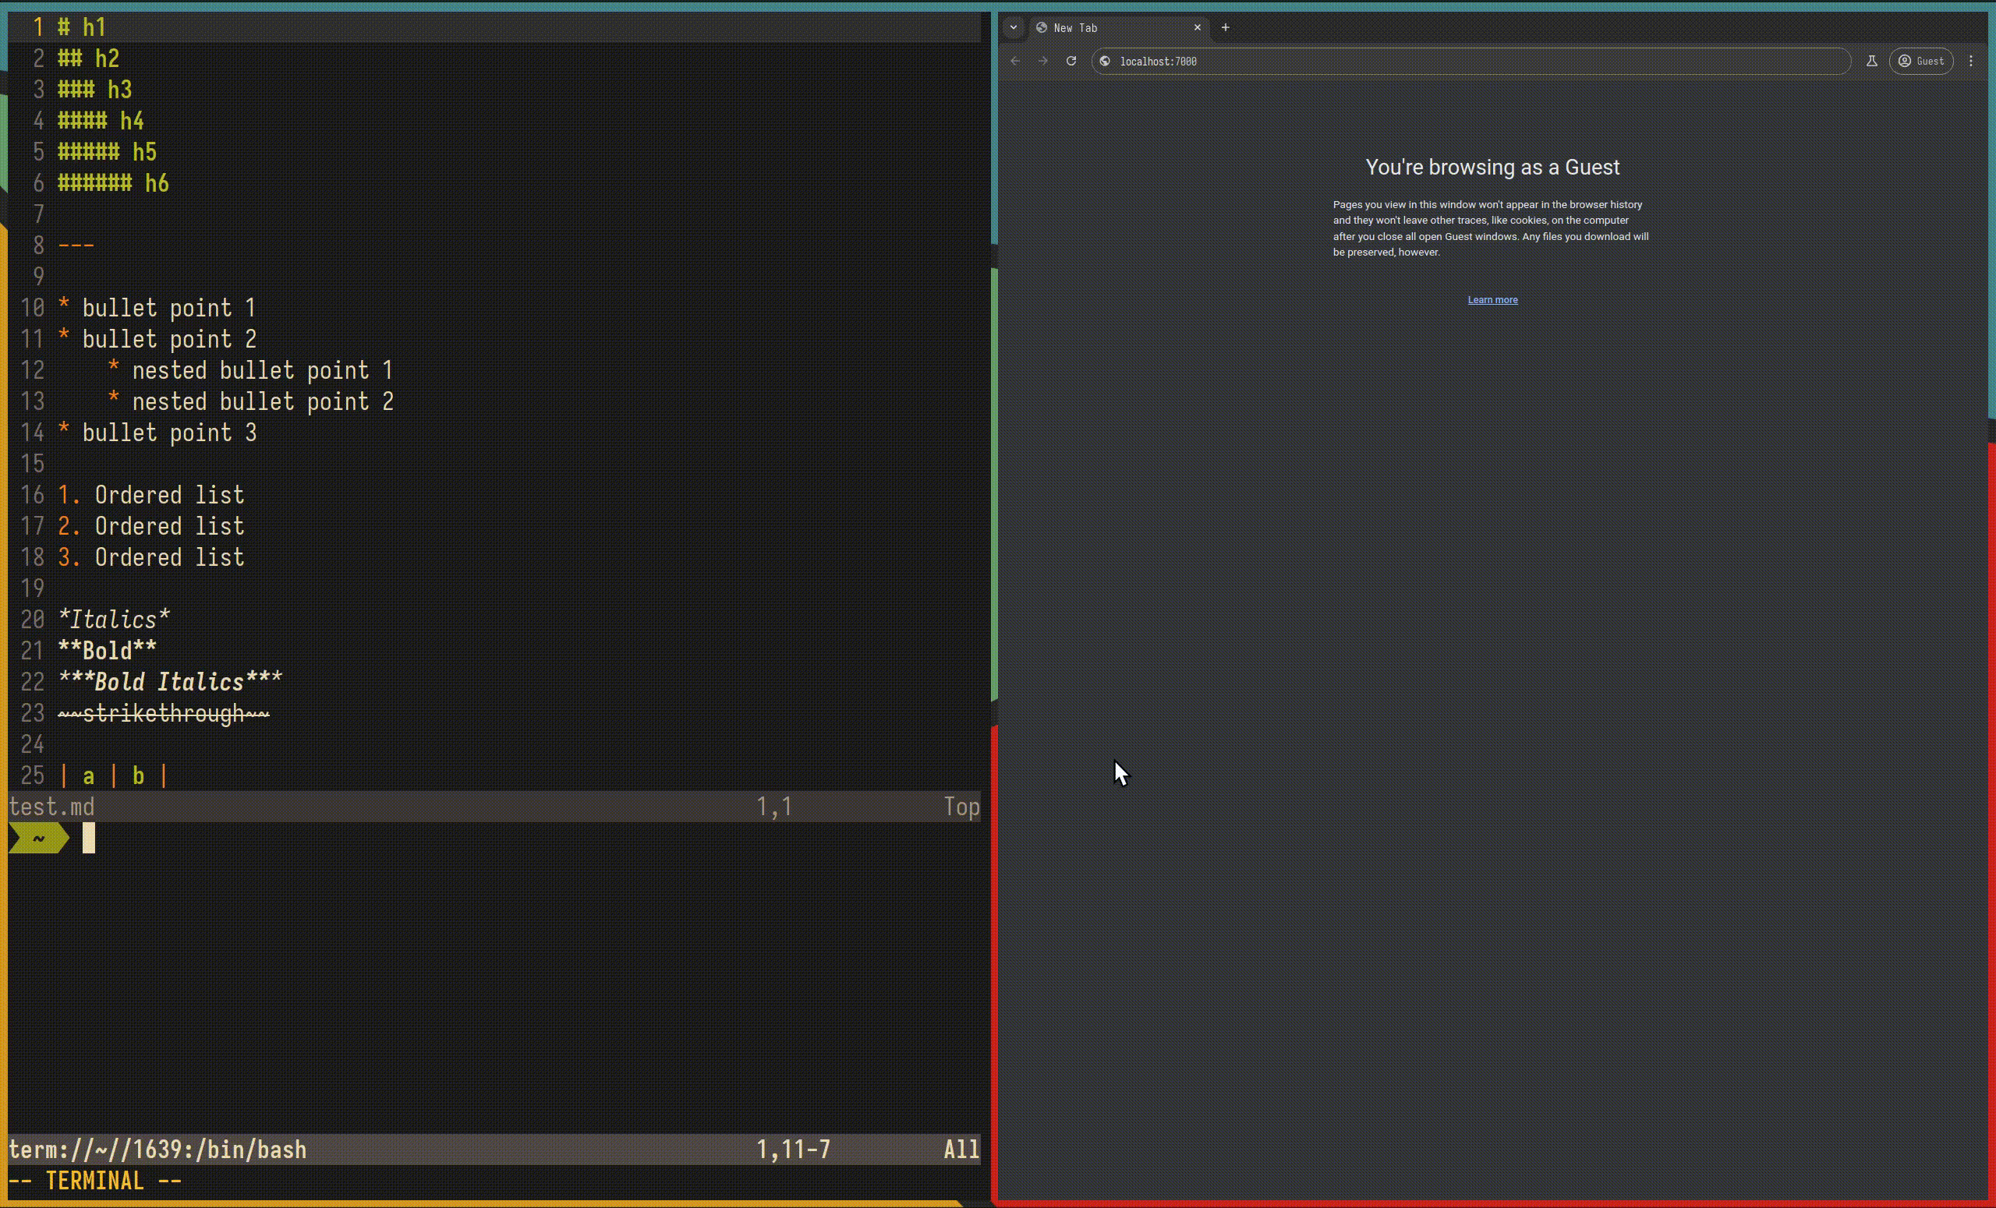Open the Guest profile button
This screenshot has width=1996, height=1208.
[1921, 61]
